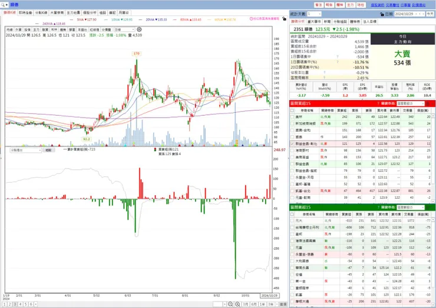Step to previous date with arrow
436x308 pixels.
pos(420,14)
